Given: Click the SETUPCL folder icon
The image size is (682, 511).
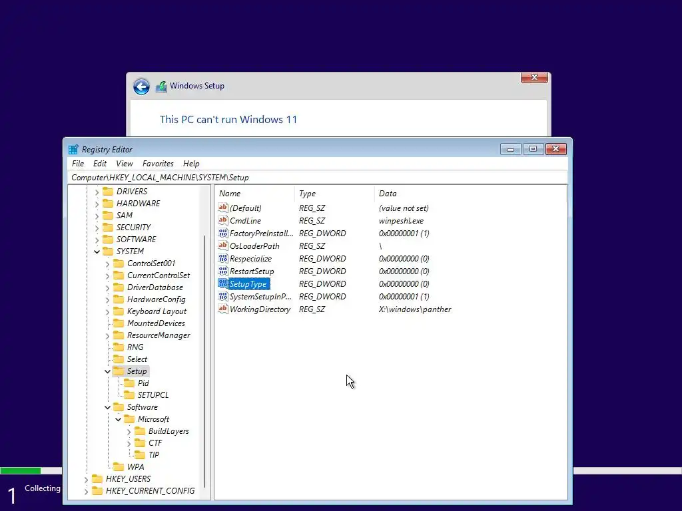Looking at the screenshot, I should coord(129,395).
